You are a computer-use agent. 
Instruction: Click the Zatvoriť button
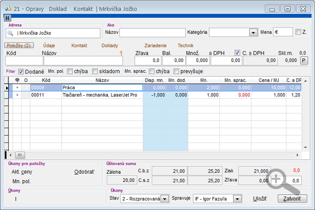292,199
